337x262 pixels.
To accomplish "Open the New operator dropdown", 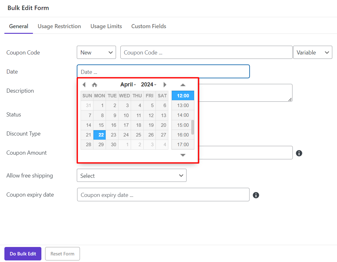I will click(96, 53).
